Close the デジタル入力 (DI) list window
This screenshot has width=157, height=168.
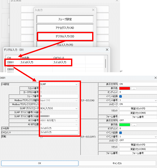[107, 50]
